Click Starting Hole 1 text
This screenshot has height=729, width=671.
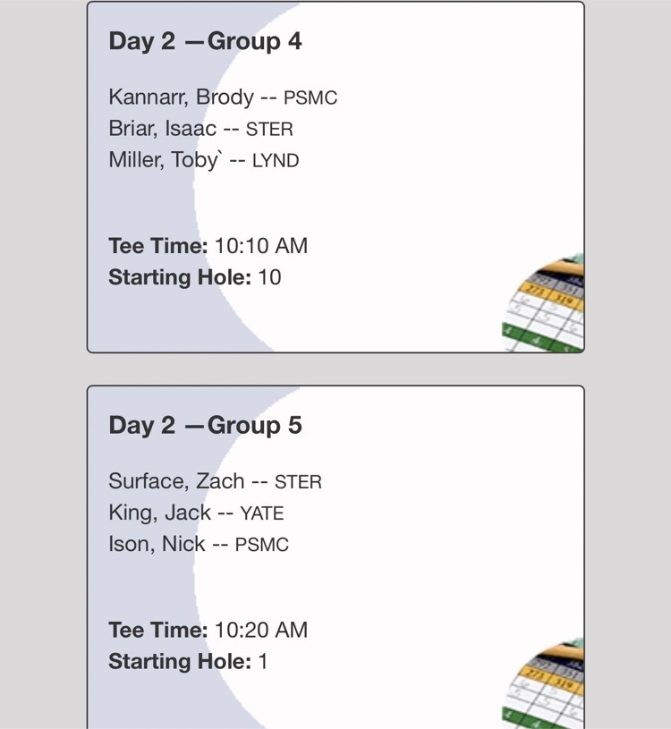[x=188, y=662]
